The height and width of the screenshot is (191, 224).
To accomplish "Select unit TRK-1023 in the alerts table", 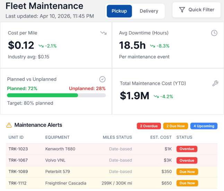I will (x=18, y=149).
